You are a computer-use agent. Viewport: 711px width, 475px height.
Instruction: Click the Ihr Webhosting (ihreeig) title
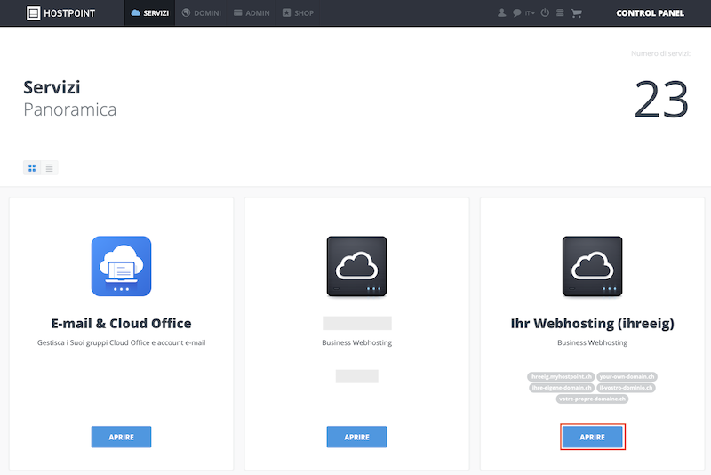[x=592, y=324]
